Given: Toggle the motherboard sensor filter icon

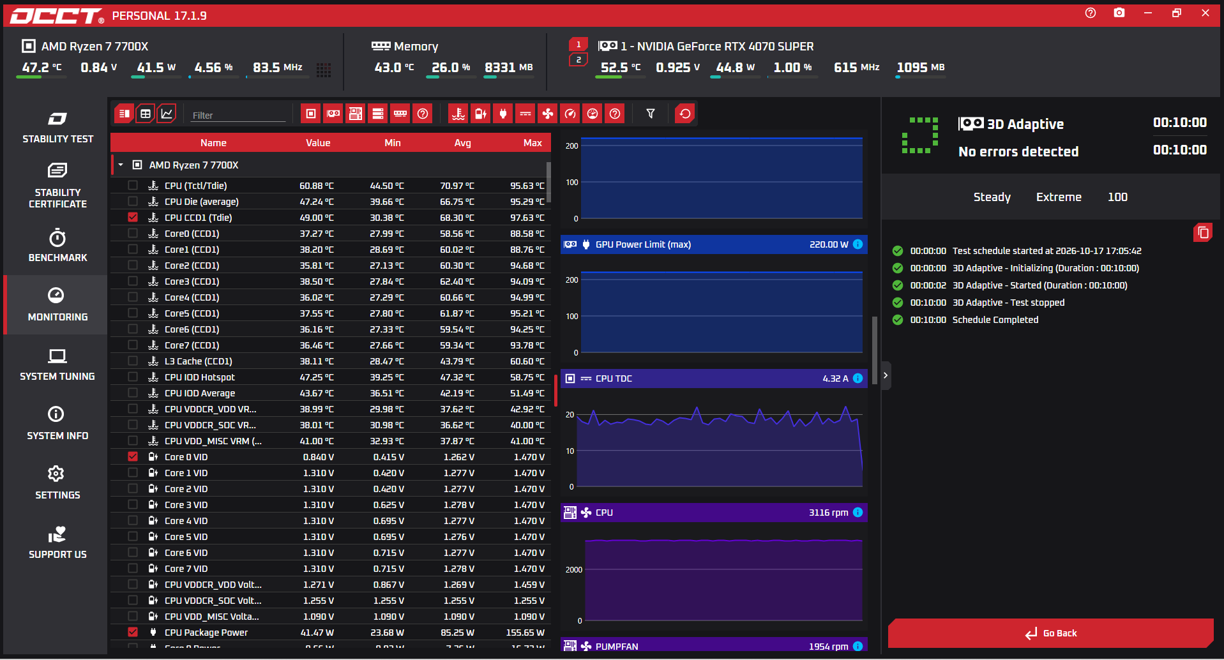Looking at the screenshot, I should pos(356,114).
